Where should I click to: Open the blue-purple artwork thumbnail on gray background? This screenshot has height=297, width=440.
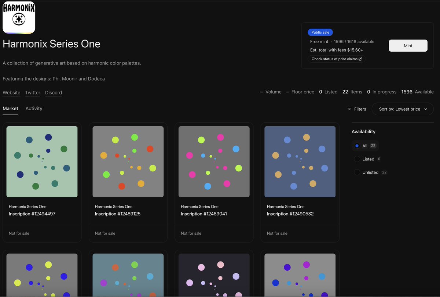(x=300, y=275)
